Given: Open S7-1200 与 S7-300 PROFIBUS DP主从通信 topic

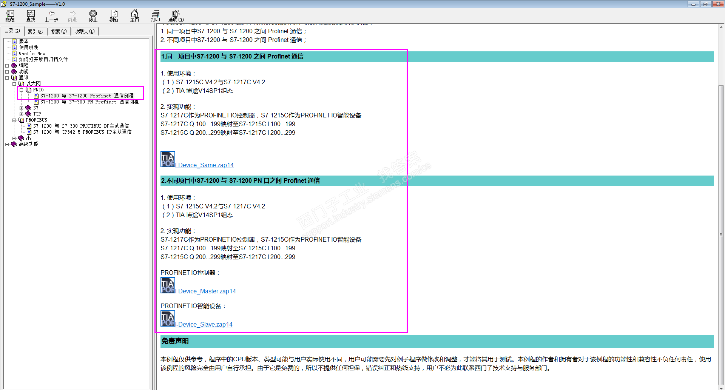Looking at the screenshot, I should pyautogui.click(x=81, y=126).
